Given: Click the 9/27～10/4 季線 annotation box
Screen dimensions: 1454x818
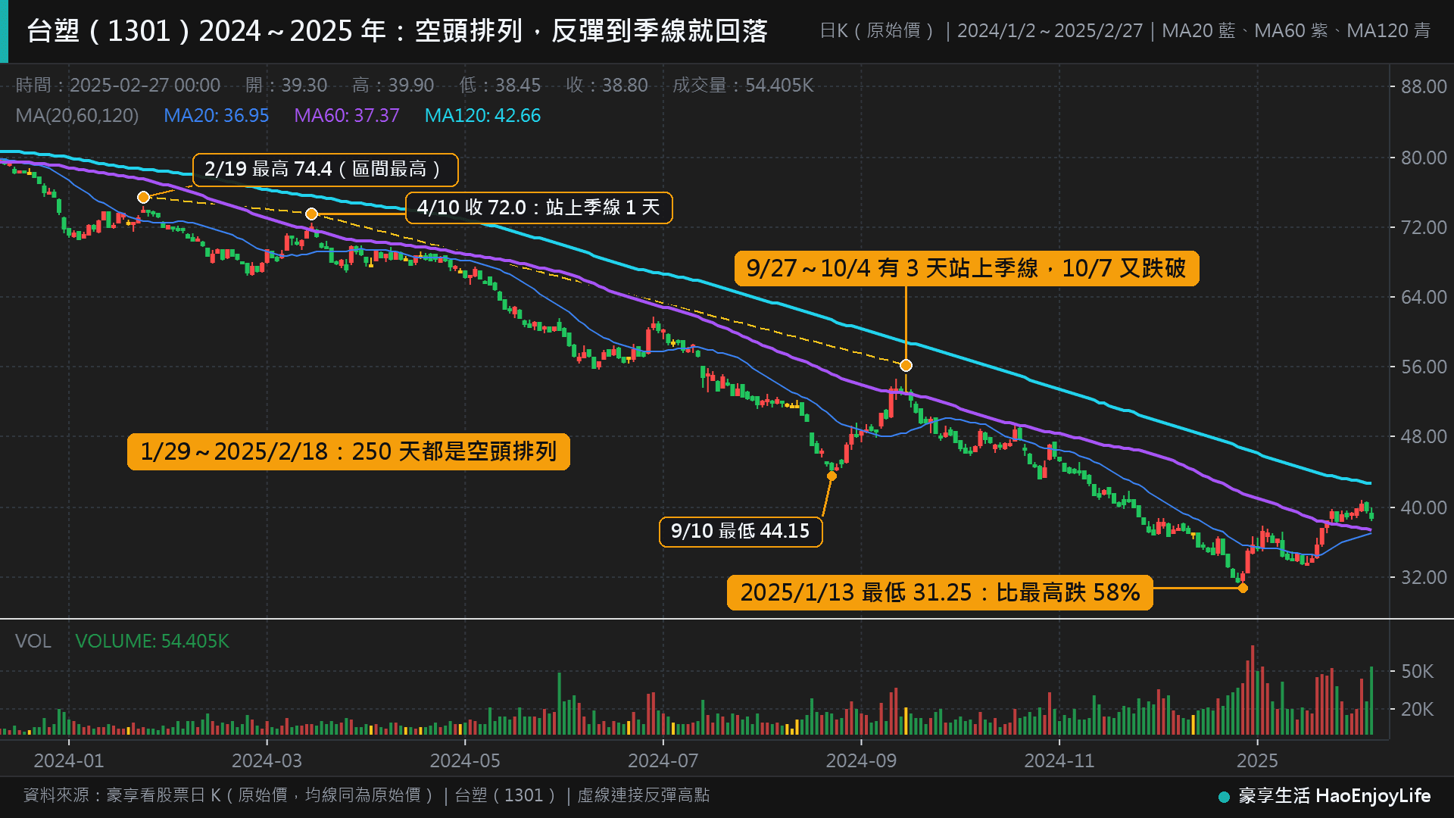Looking at the screenshot, I should [966, 268].
